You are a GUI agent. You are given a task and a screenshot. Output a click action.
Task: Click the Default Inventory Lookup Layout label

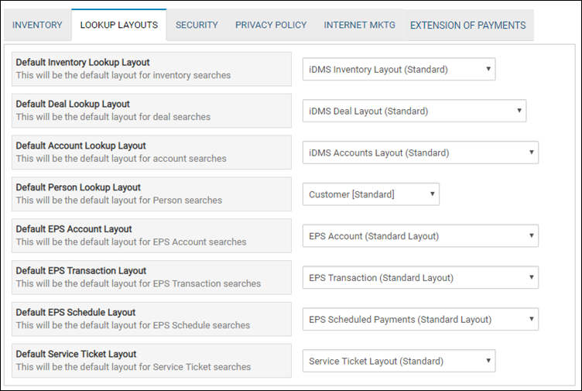point(83,63)
